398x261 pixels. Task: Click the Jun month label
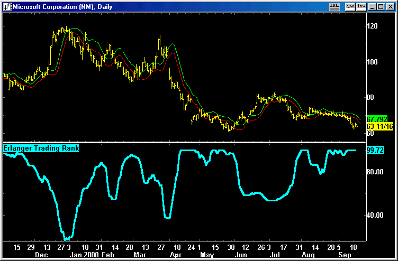pos(241,255)
